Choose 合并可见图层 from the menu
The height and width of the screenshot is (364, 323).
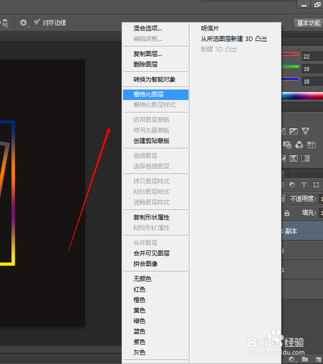point(151,253)
